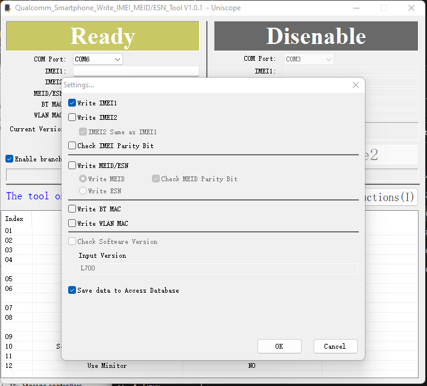Click the Input Version label
427x386 pixels.
(x=103, y=255)
